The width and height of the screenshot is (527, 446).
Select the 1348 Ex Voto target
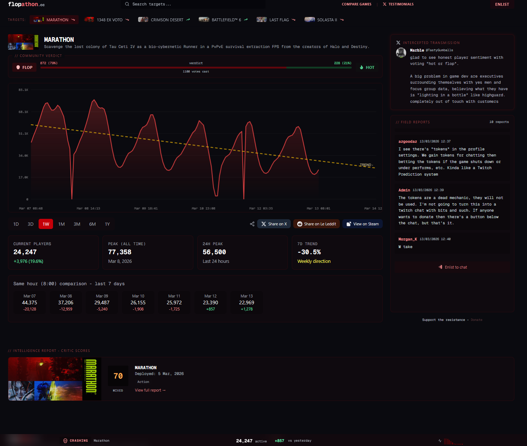106,20
